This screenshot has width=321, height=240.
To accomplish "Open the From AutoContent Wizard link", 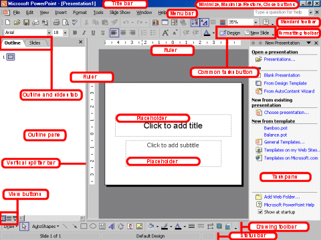I will point(289,91).
